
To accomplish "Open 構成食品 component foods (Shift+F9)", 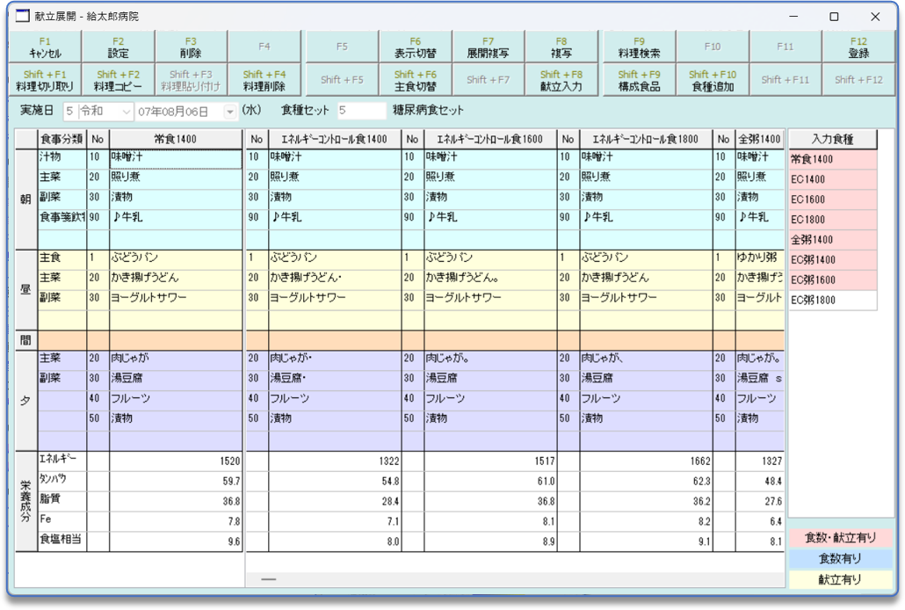I will point(637,78).
